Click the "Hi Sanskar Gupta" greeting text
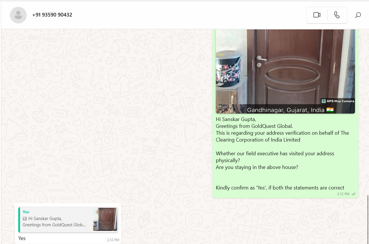 pyautogui.click(x=236, y=119)
